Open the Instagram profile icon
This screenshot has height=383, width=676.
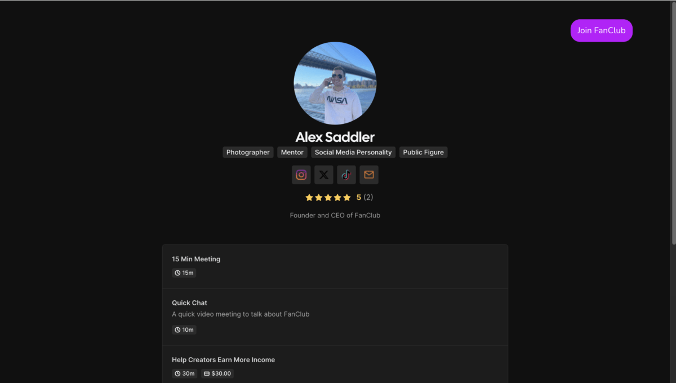tap(301, 175)
